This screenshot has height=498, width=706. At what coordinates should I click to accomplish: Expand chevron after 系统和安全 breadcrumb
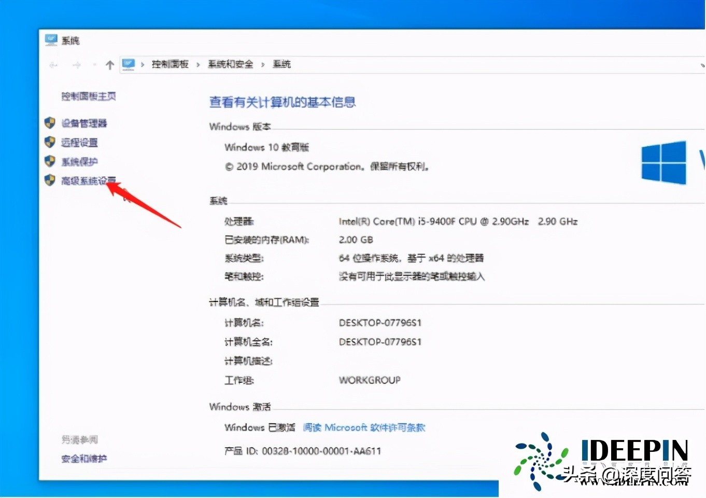tap(262, 64)
